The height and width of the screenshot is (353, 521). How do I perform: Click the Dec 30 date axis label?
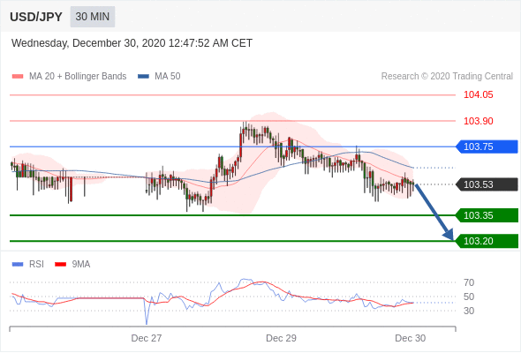[x=411, y=338]
